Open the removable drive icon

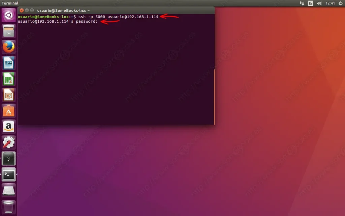(x=8, y=190)
